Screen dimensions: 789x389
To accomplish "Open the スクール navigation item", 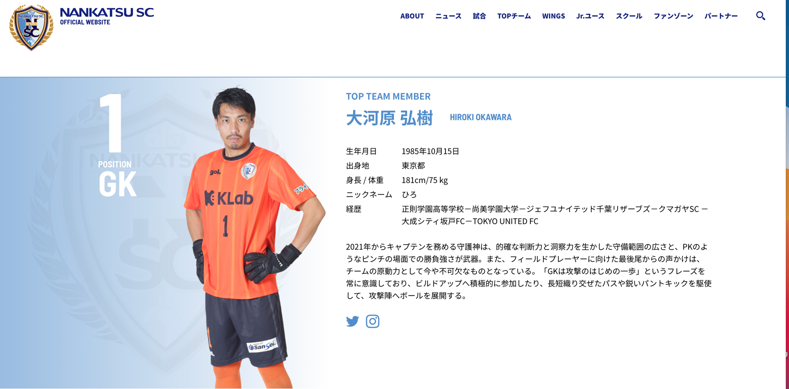I will click(x=629, y=16).
